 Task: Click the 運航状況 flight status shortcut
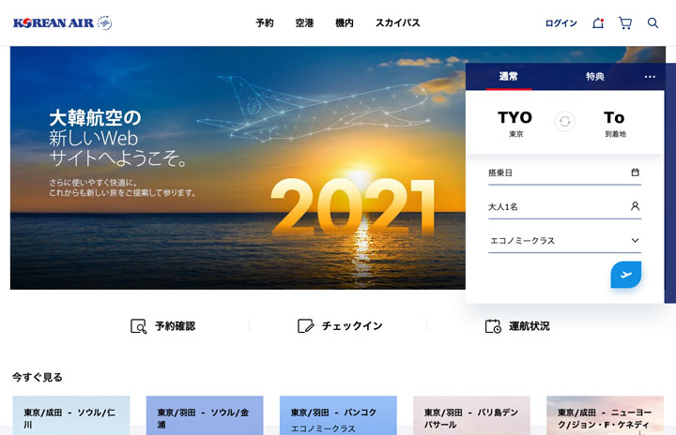point(517,326)
